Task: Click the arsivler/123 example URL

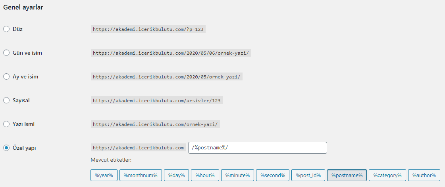Action: (156, 101)
